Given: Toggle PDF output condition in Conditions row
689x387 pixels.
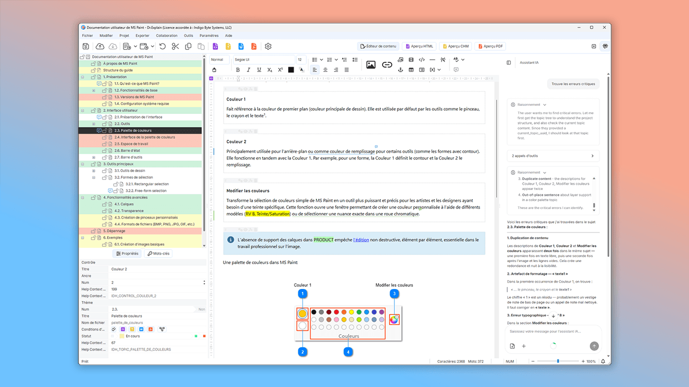Looking at the screenshot, I should point(151,329).
